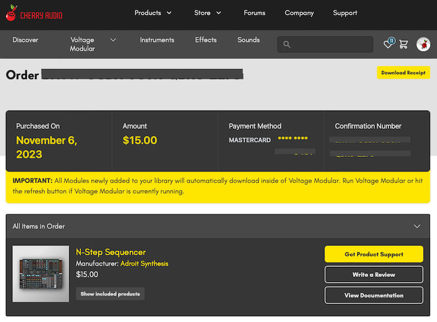Click the IMPORTANT notice text
Viewport: 437px width, 322px height.
(x=218, y=186)
